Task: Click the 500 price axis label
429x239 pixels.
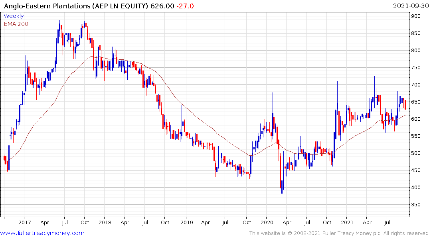Action: pyautogui.click(x=416, y=153)
